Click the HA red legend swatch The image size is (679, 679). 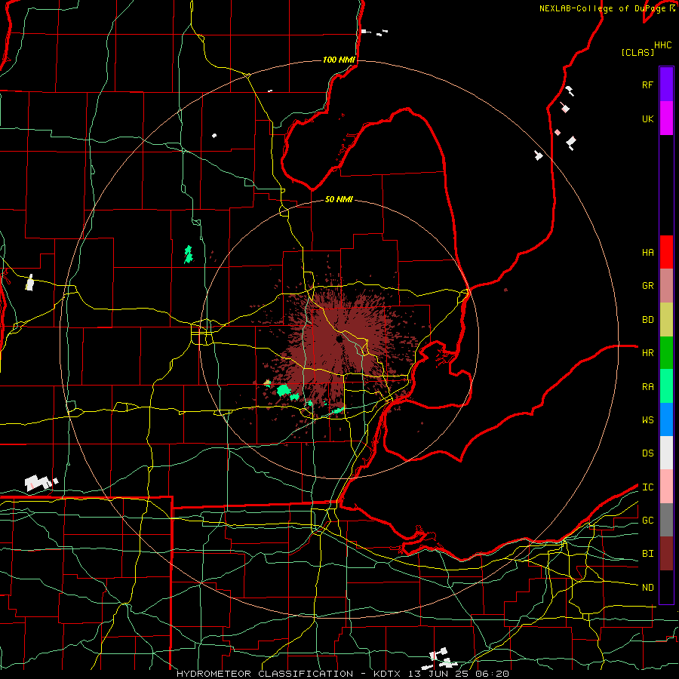(x=666, y=252)
